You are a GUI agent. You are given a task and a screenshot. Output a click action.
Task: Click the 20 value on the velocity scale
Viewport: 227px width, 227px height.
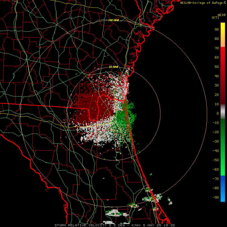pyautogui.click(x=217, y=95)
